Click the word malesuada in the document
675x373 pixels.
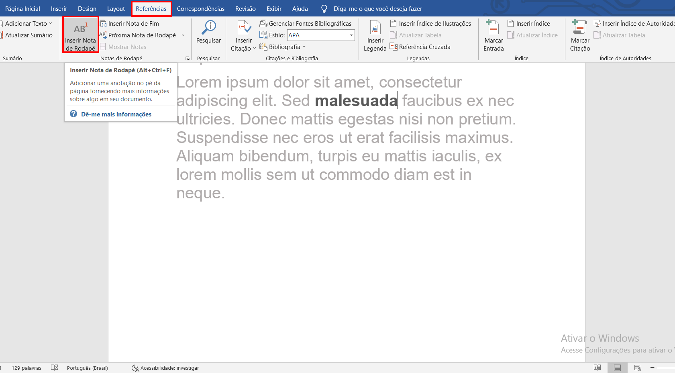coord(356,101)
